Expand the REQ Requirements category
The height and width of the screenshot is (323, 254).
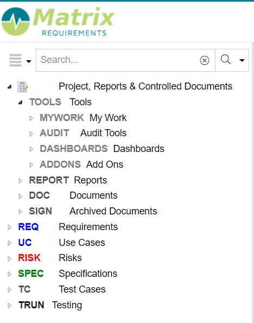click(x=9, y=227)
